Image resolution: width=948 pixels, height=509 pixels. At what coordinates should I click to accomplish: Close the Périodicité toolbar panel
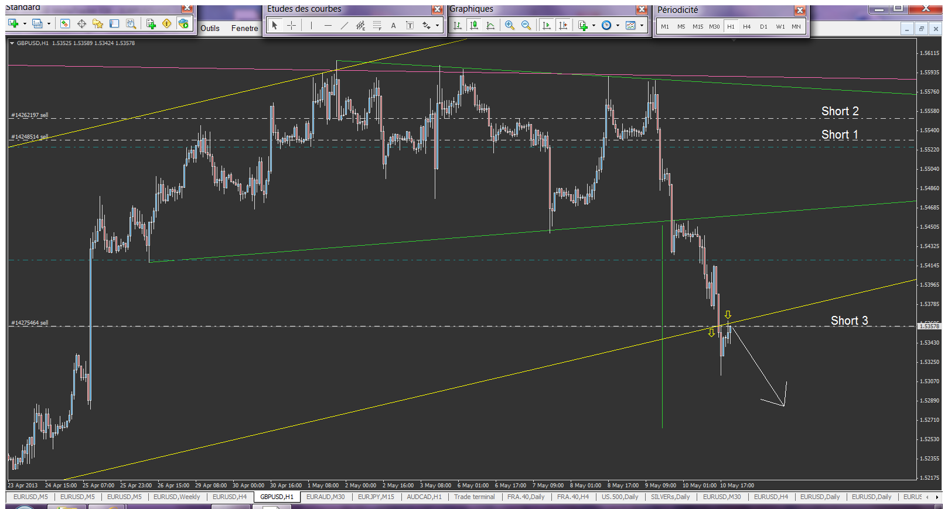[x=800, y=11]
